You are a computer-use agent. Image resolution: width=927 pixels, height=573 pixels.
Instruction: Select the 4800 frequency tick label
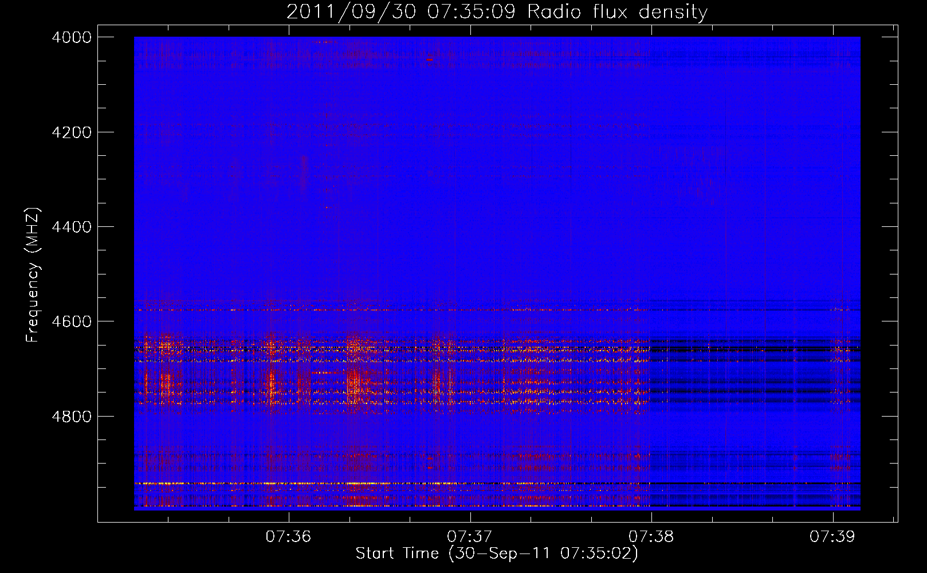(72, 417)
